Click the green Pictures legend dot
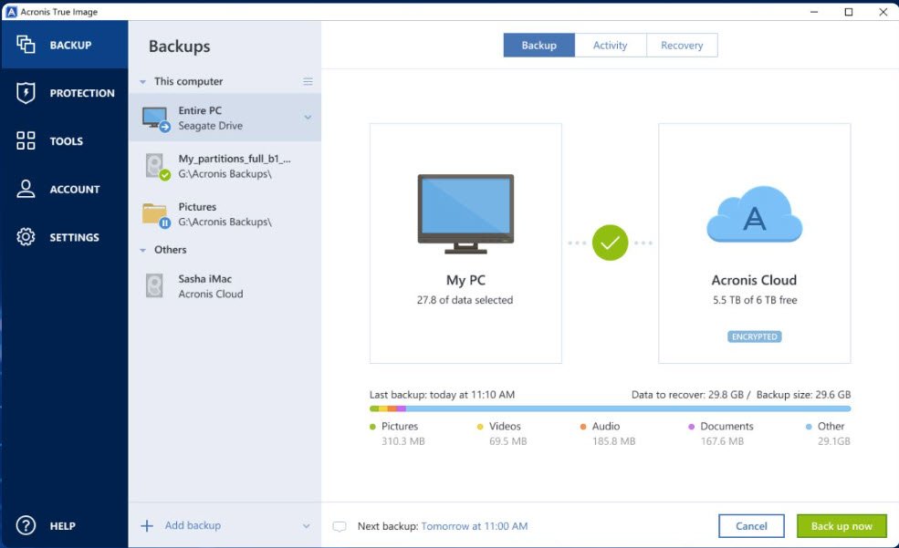 (372, 427)
